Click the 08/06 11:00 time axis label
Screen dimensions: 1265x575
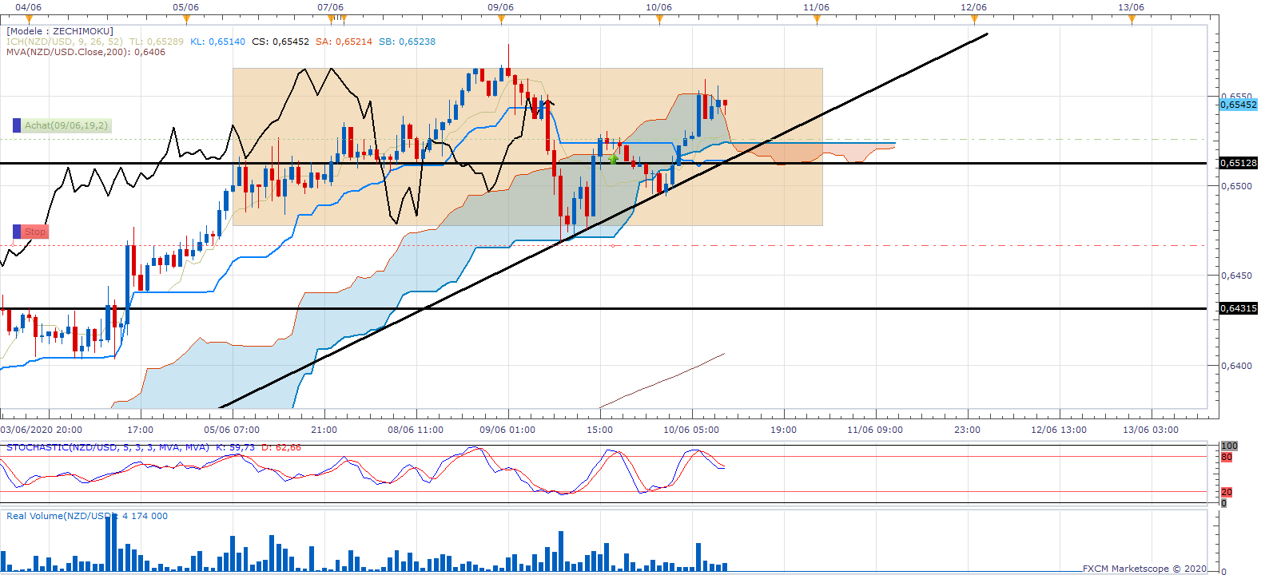[416, 430]
